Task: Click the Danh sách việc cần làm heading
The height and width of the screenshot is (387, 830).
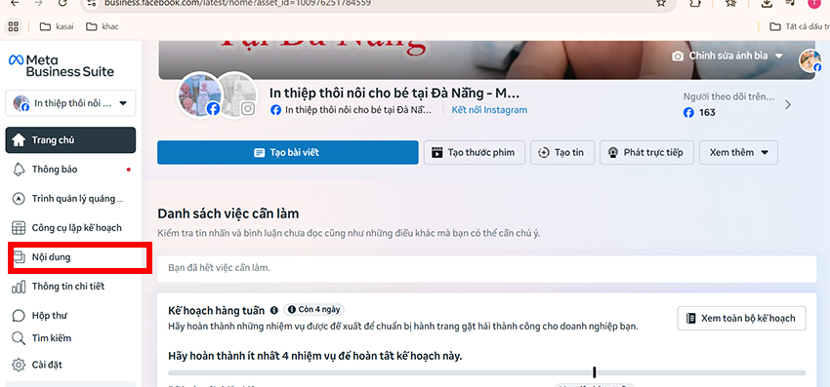Action: pyautogui.click(x=228, y=213)
